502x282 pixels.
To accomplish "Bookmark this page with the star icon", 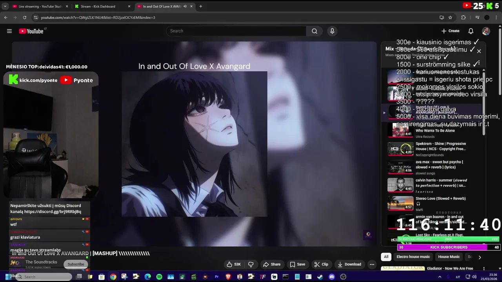I will [450, 17].
